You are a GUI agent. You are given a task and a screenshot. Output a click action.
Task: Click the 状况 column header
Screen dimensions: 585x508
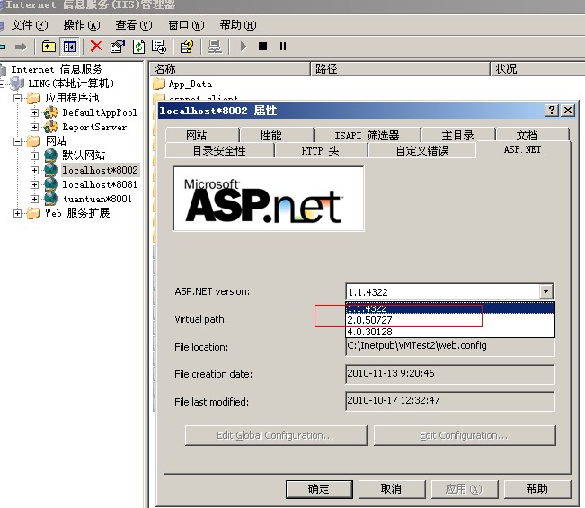pyautogui.click(x=537, y=68)
